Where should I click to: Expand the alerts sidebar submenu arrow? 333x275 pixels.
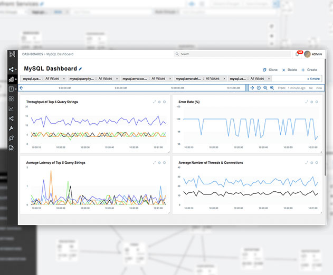[x=16, y=89]
